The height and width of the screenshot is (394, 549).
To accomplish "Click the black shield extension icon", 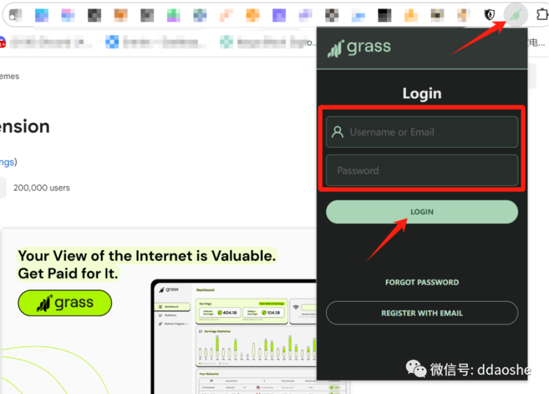I will [x=490, y=15].
